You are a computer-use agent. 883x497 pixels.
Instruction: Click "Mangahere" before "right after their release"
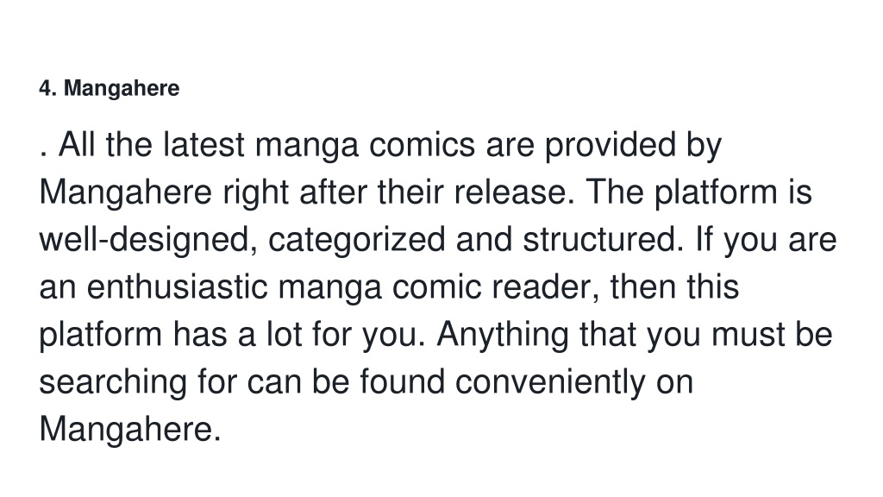(x=125, y=194)
